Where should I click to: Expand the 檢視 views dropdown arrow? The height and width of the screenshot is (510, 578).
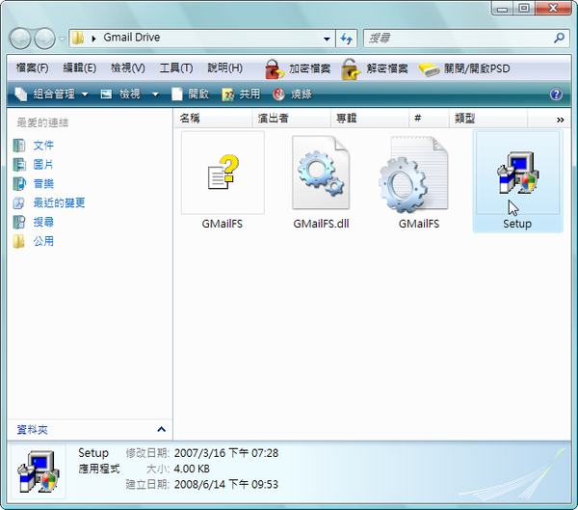[x=155, y=94]
